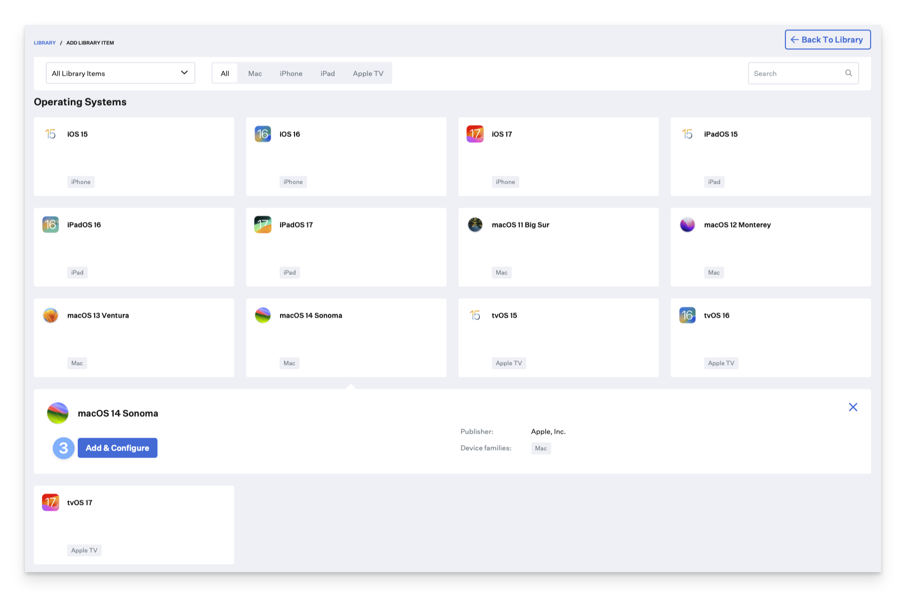Select the All filter tab
This screenshot has width=906, height=597.
coord(225,73)
